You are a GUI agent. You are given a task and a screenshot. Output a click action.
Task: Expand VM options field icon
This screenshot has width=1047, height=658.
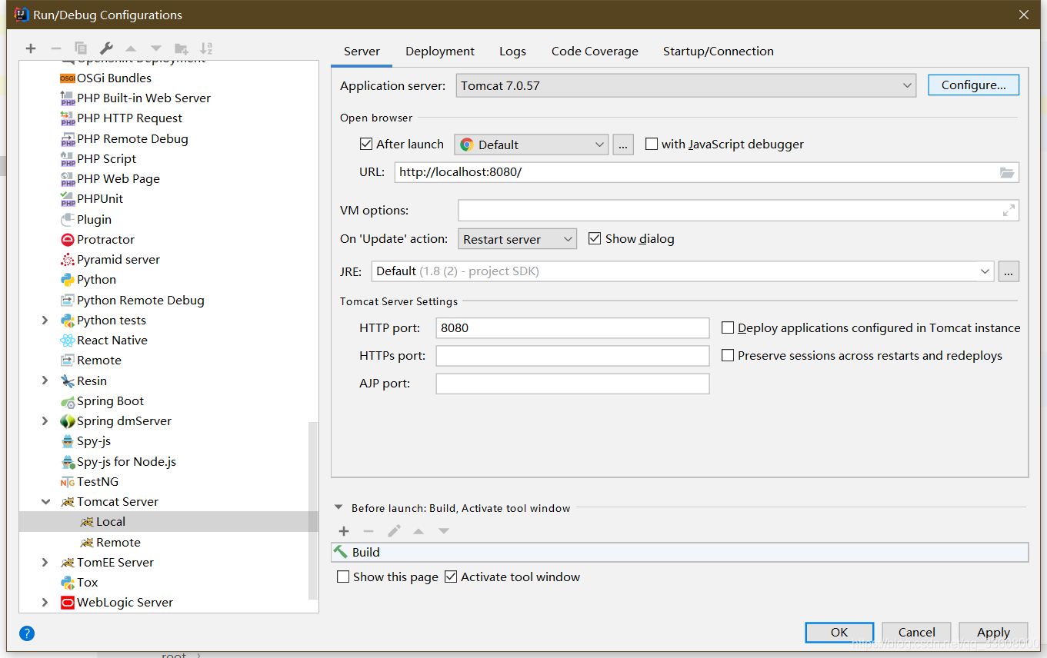click(x=1009, y=211)
